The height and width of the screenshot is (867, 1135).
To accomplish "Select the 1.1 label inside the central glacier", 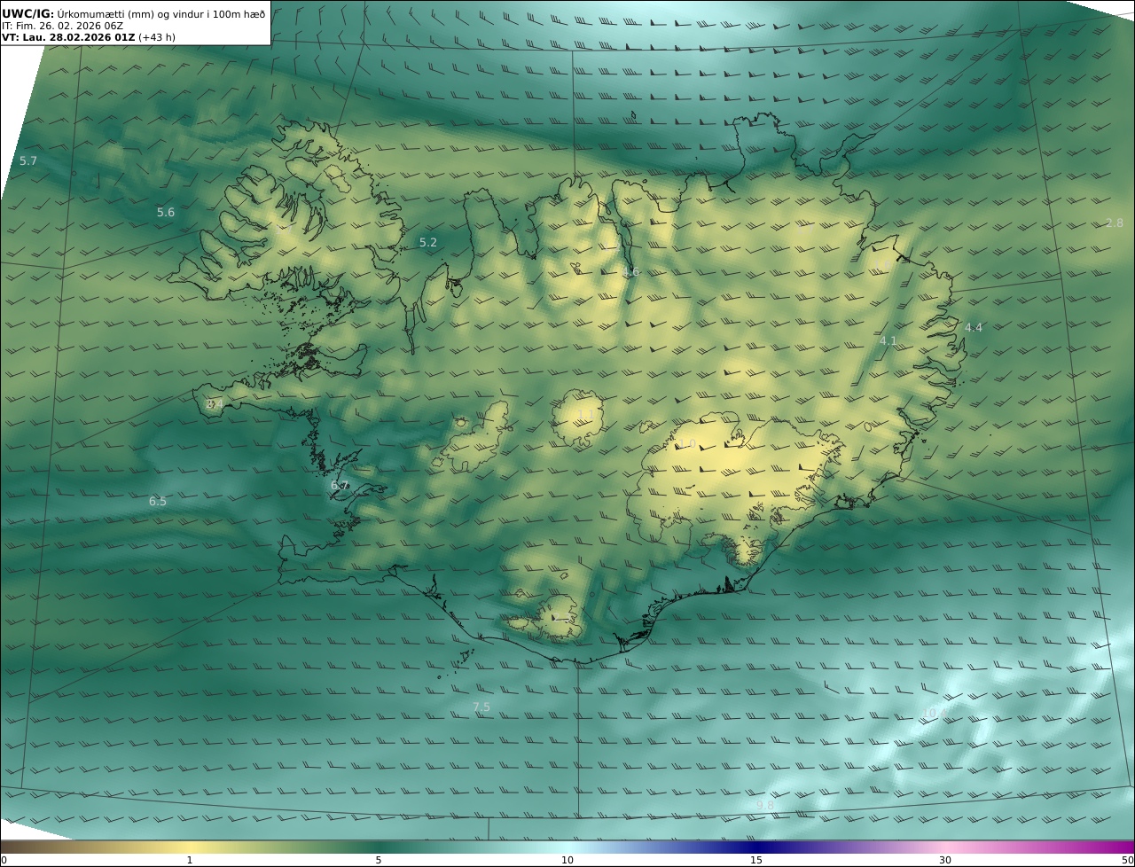I will pos(585,415).
